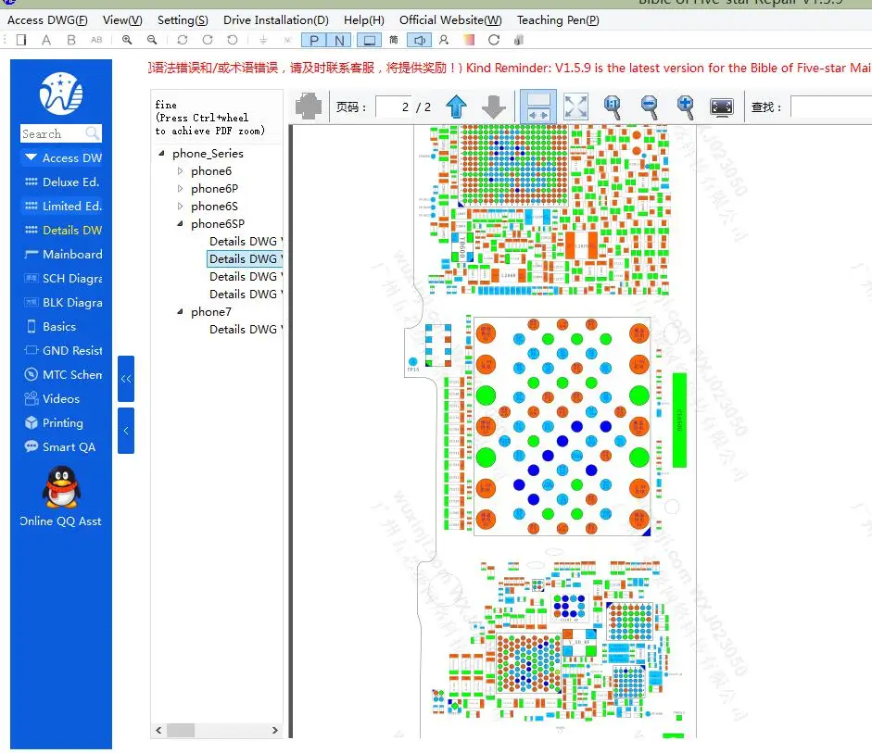Click the '简' simplified Chinese language icon
This screenshot has height=753, width=872.
[394, 40]
